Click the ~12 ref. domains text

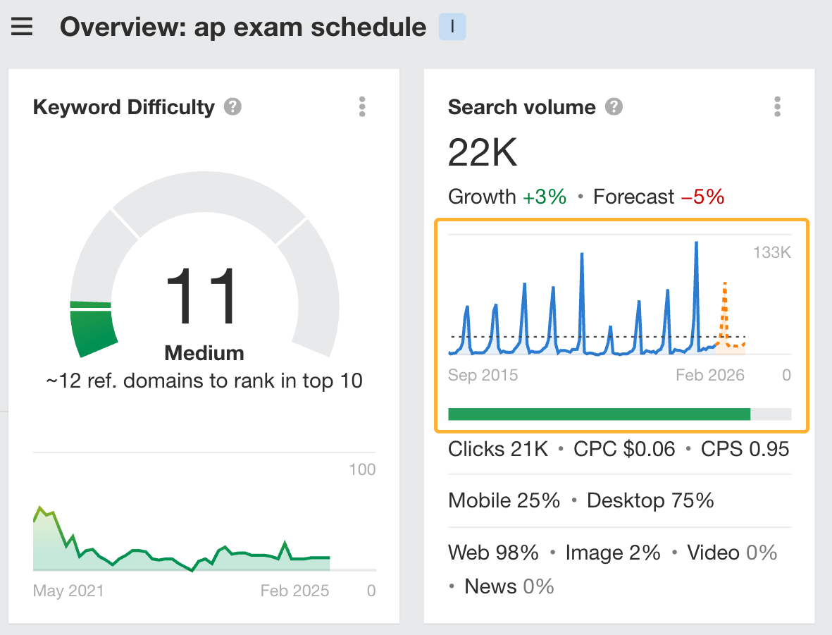[204, 380]
